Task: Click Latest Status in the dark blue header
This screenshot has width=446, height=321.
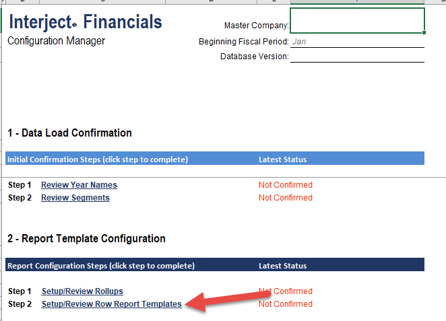Action: point(283,266)
